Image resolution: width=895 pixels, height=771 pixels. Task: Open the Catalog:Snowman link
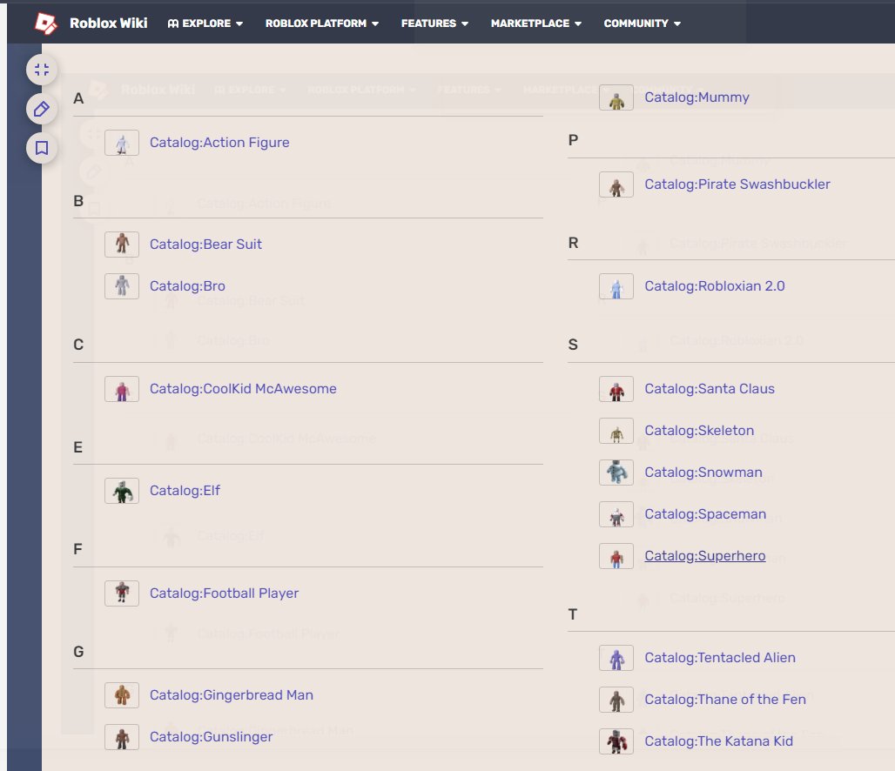[x=703, y=473]
